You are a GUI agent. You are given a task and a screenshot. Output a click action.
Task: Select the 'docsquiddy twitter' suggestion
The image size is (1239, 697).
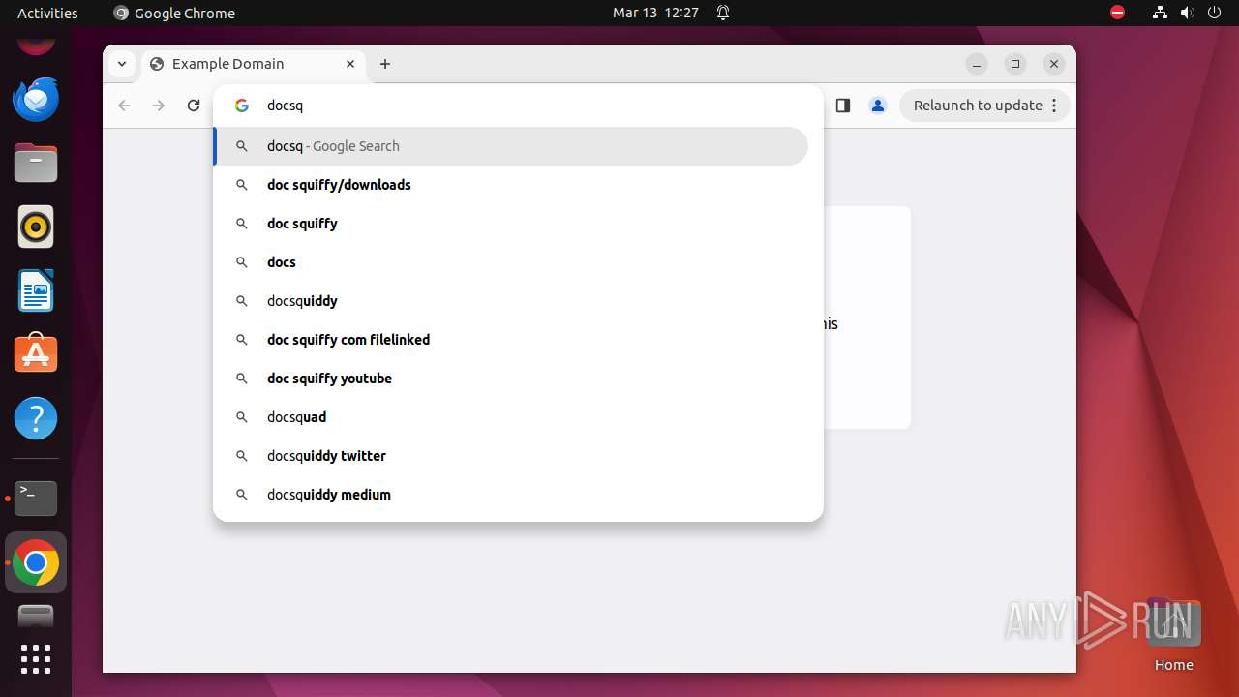click(x=511, y=456)
